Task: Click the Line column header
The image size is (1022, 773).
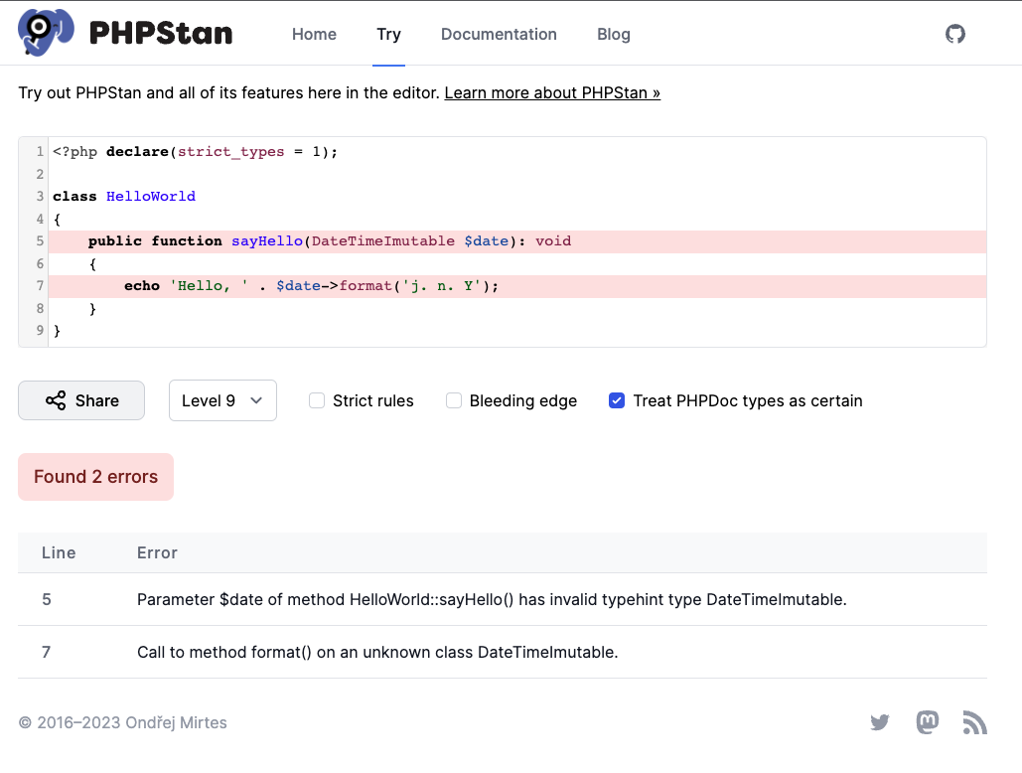Action: 59,552
